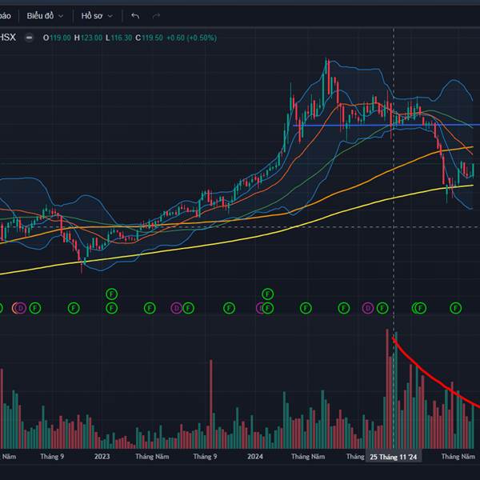
Task: Click F marker above the Tháng Năm 2024 label
Action: [306, 308]
